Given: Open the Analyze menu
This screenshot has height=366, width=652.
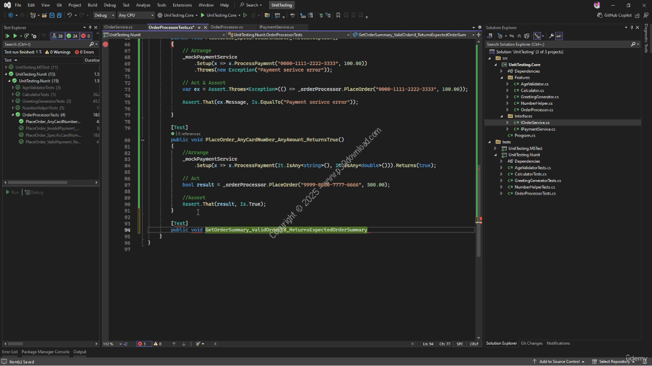Looking at the screenshot, I should 143,5.
